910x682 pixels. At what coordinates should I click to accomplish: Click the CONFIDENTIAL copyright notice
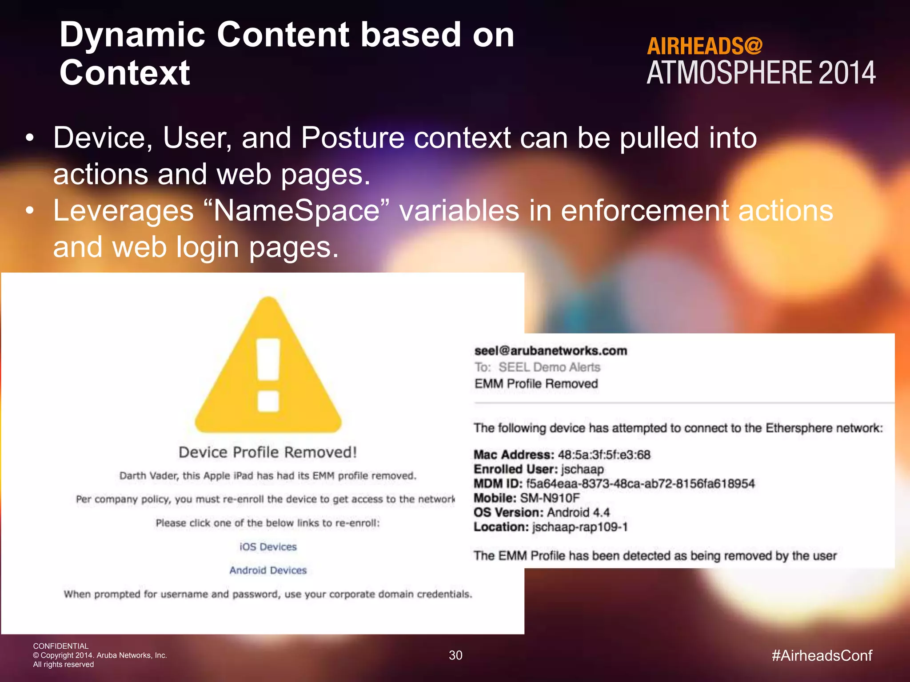pos(100,655)
